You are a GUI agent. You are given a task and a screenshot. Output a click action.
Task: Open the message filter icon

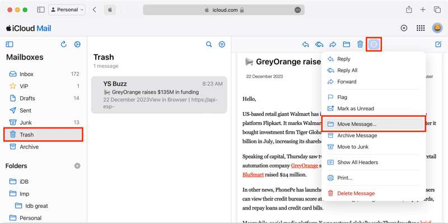(222, 44)
